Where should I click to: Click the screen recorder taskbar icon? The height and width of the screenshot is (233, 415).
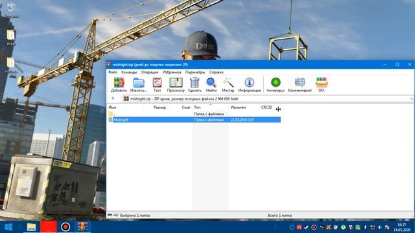(65, 227)
